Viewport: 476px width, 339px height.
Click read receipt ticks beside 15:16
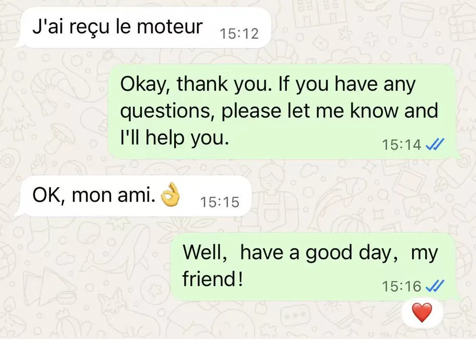435,286
